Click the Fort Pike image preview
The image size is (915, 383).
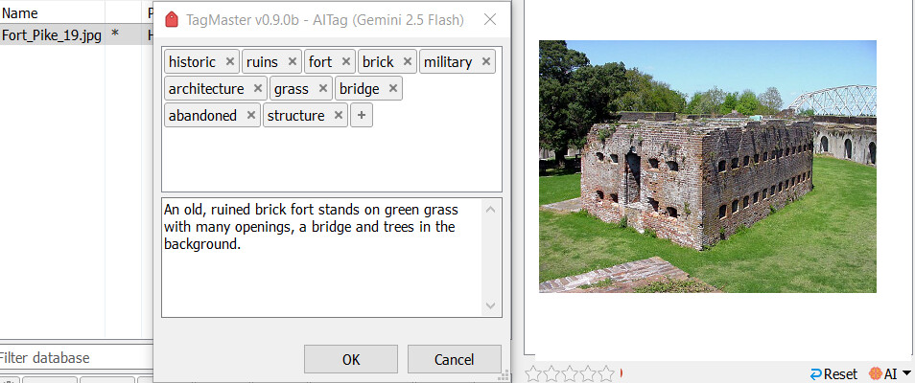[707, 166]
